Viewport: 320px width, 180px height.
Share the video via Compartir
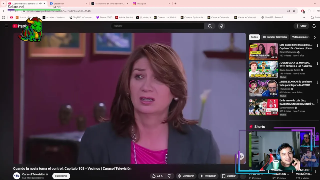click(185, 176)
